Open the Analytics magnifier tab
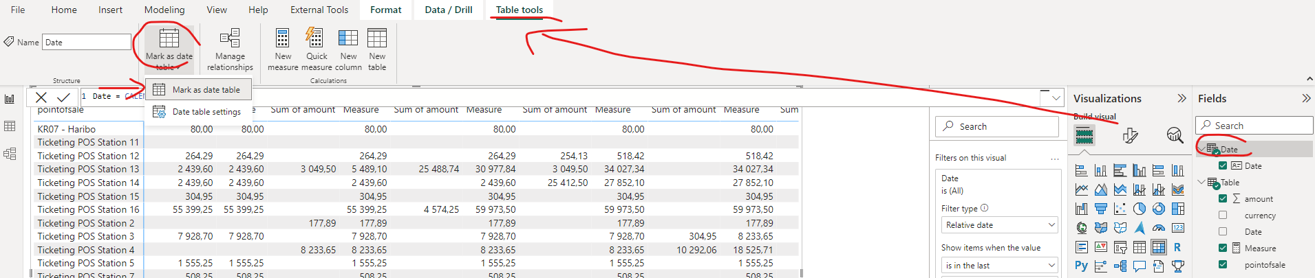Viewport: 1315px width, 278px height. pyautogui.click(x=1175, y=135)
